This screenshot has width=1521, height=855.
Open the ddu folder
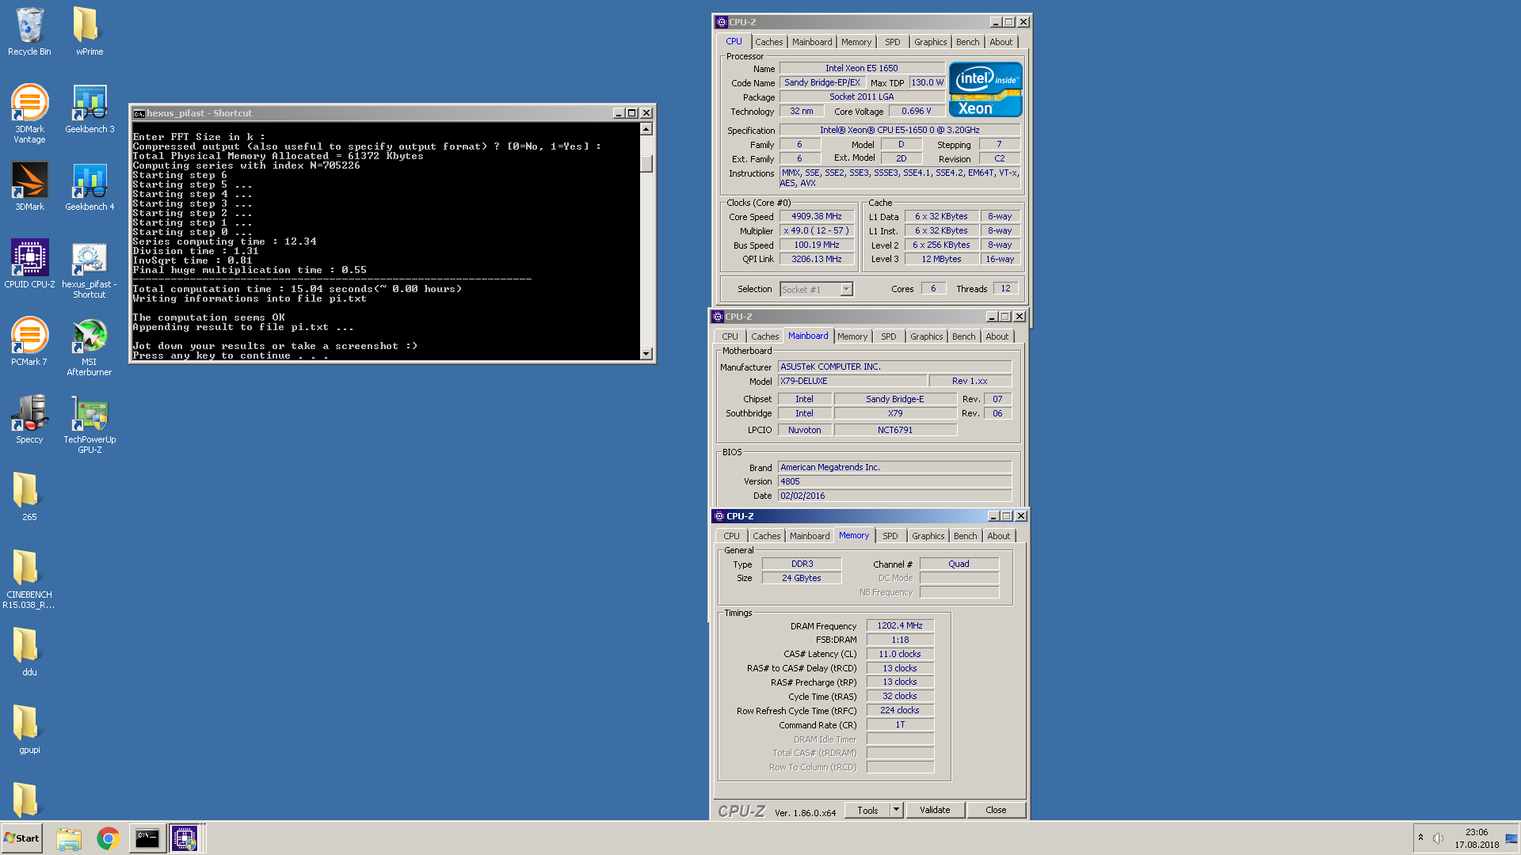pyautogui.click(x=29, y=652)
